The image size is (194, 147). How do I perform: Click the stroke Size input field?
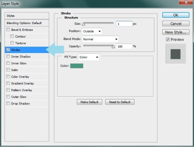point(124,24)
